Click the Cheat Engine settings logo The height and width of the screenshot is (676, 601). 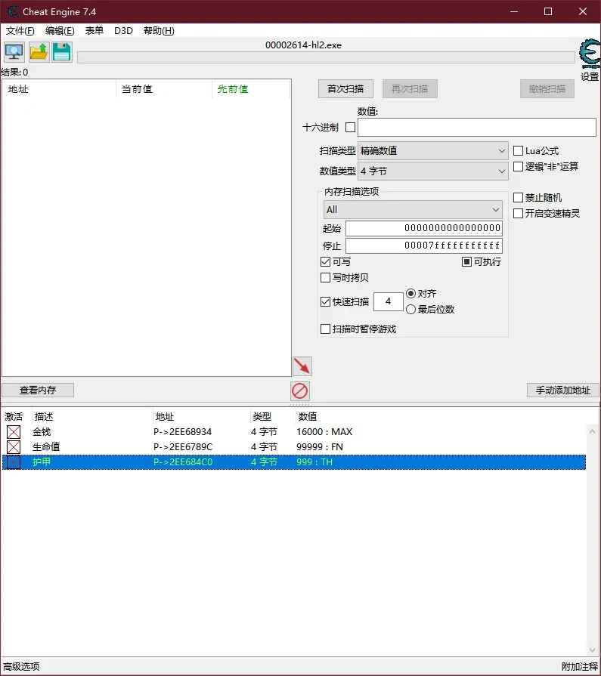[589, 54]
